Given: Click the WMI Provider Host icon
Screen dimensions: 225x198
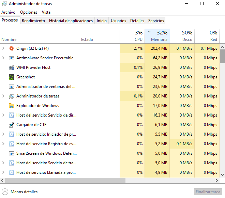Looking at the screenshot, I should point(12,67).
